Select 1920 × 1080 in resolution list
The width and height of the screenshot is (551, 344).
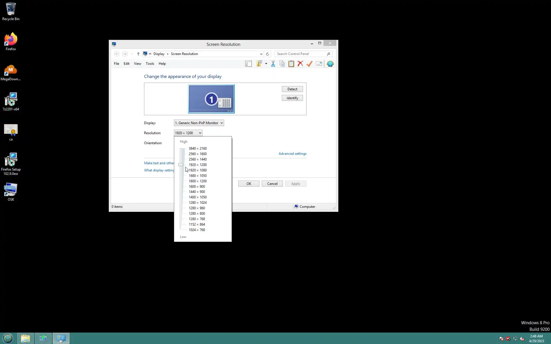point(198,170)
